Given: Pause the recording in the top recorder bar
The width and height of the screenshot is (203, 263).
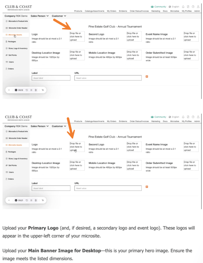Looking at the screenshot, I should coord(31,90).
